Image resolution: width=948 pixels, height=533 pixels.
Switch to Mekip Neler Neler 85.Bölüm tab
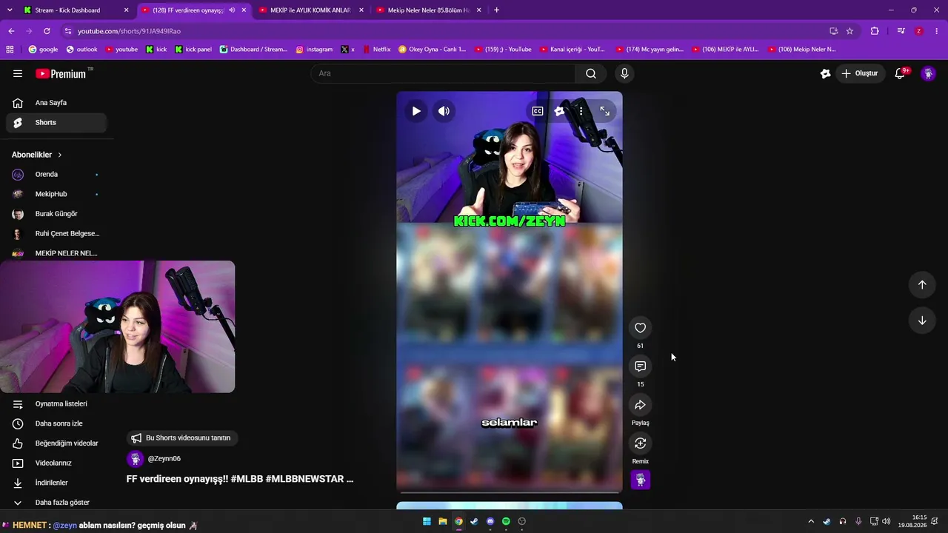click(x=430, y=10)
